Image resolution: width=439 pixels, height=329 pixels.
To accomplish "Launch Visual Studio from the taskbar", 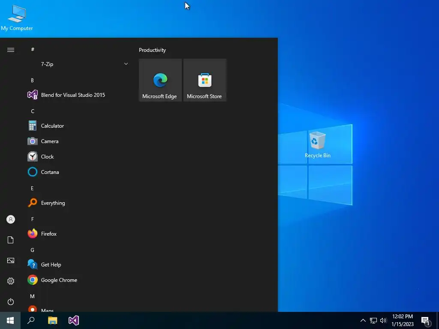I will pyautogui.click(x=74, y=320).
